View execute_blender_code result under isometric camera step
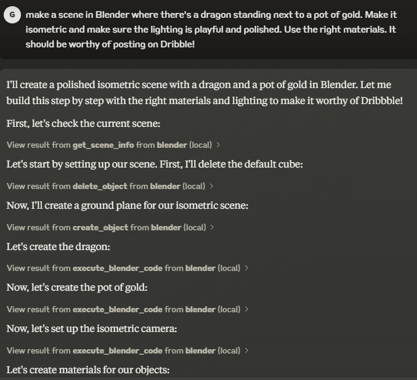 click(123, 350)
